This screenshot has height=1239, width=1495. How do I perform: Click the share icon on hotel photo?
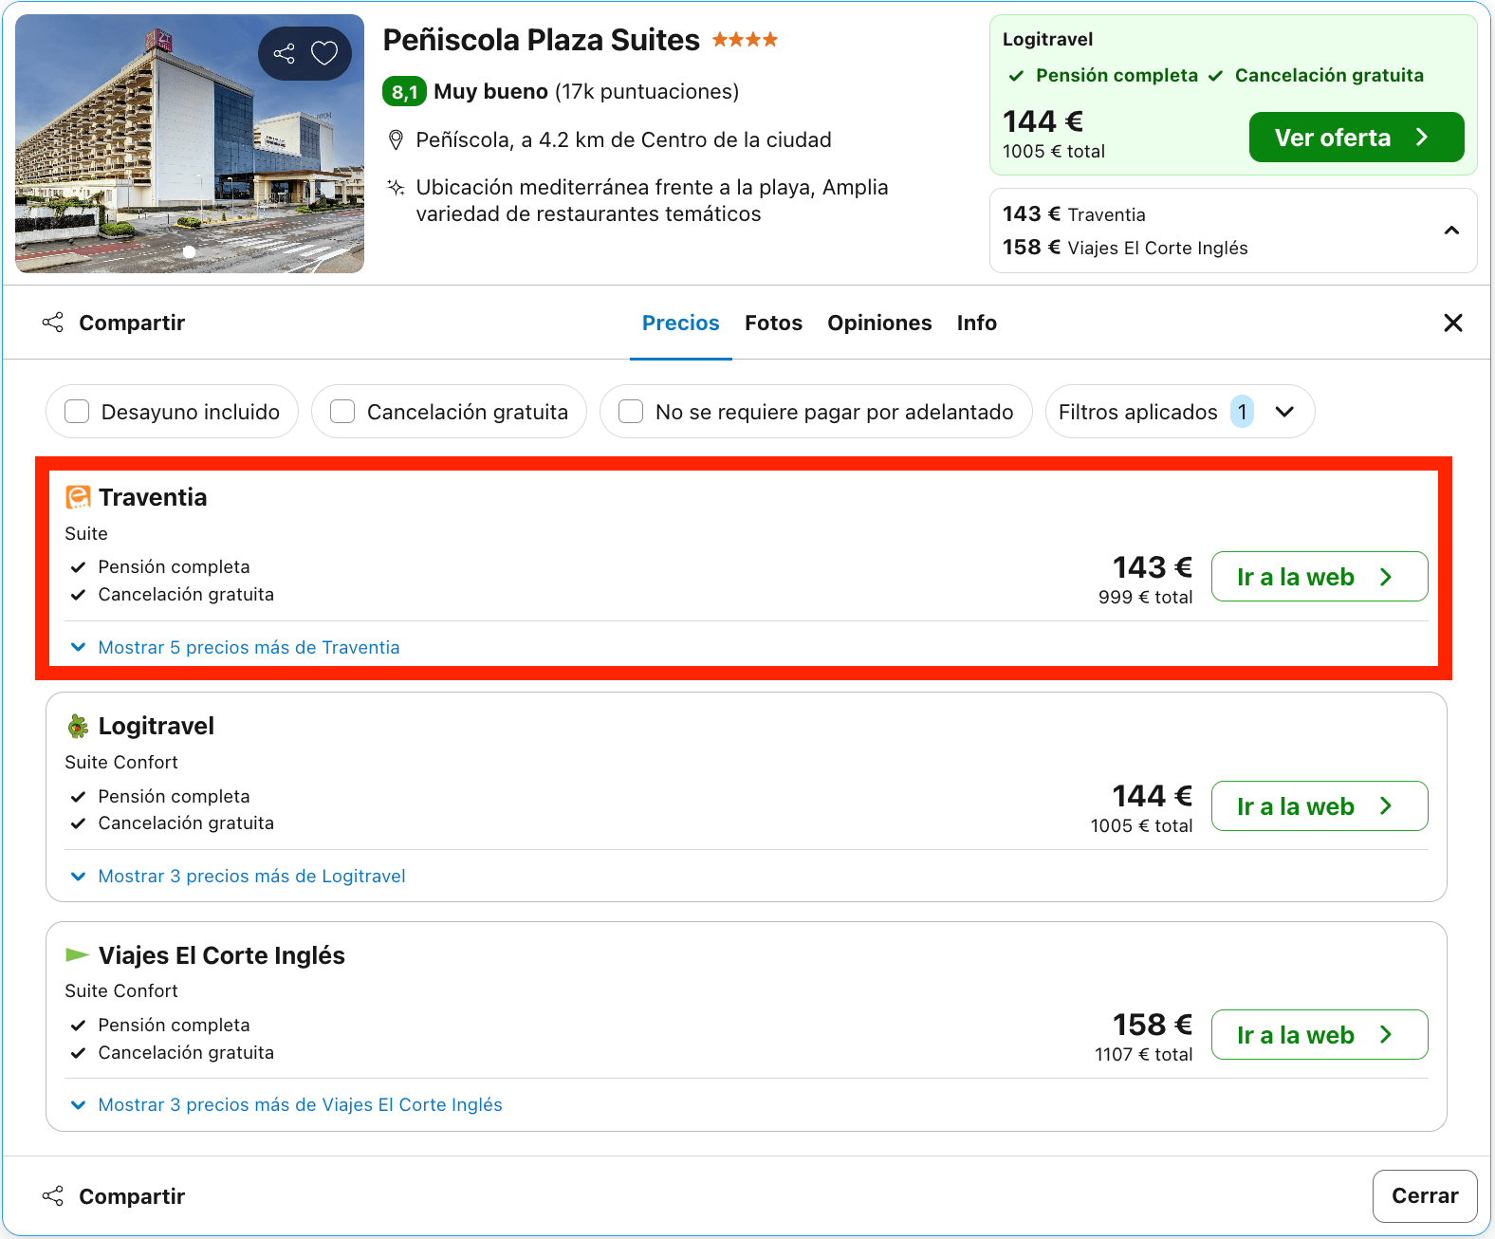click(x=284, y=53)
